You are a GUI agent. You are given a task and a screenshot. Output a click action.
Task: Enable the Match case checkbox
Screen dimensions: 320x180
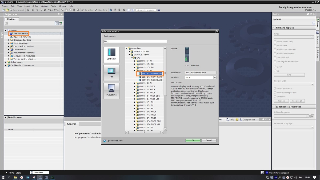click(275, 46)
